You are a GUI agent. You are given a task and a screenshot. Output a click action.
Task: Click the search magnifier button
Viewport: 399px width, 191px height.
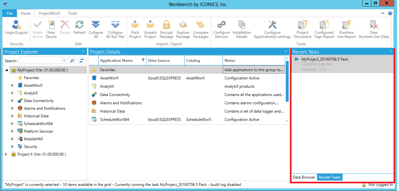tap(72, 61)
